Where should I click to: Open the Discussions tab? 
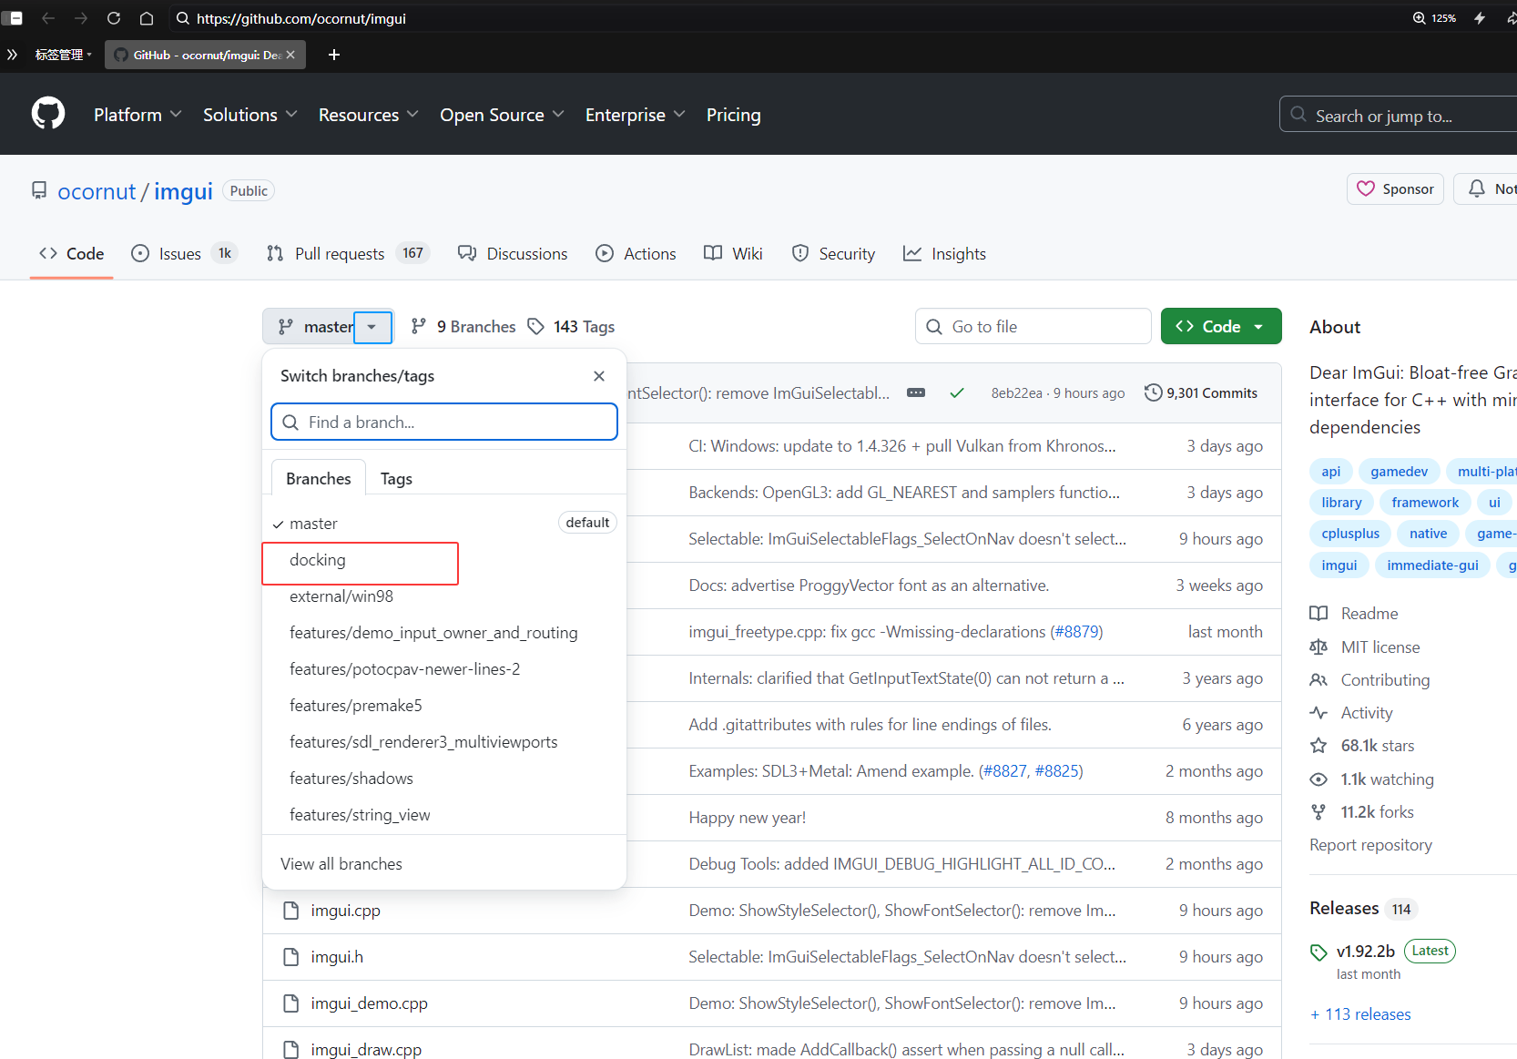513,253
